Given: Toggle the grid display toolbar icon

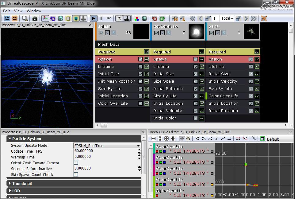Looking at the screenshot, I should click(83, 19).
